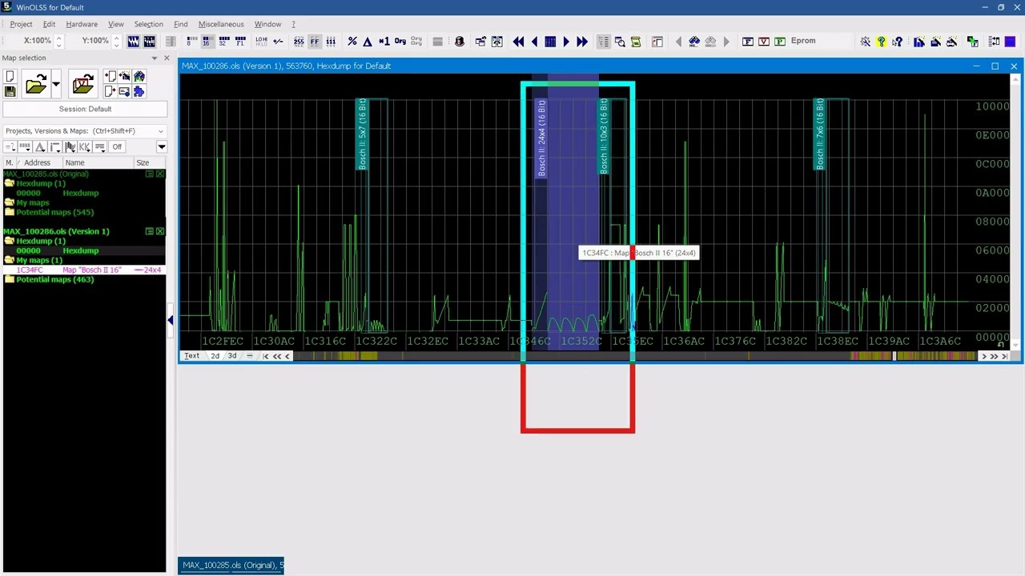Toggle 32 bit data width view
Image resolution: width=1025 pixels, height=576 pixels.
click(223, 42)
